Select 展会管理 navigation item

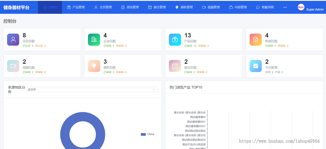pyautogui.click(x=157, y=7)
